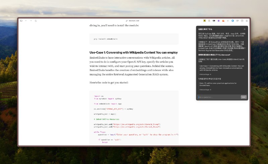This screenshot has height=164, width=268.
Task: Click the "Next, I'll outline some practical" quote
Action: click(x=218, y=84)
